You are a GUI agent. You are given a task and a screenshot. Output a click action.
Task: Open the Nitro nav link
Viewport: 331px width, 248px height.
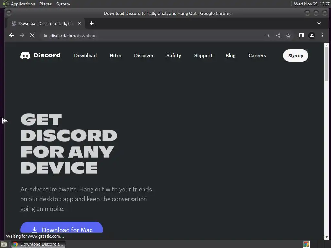115,56
